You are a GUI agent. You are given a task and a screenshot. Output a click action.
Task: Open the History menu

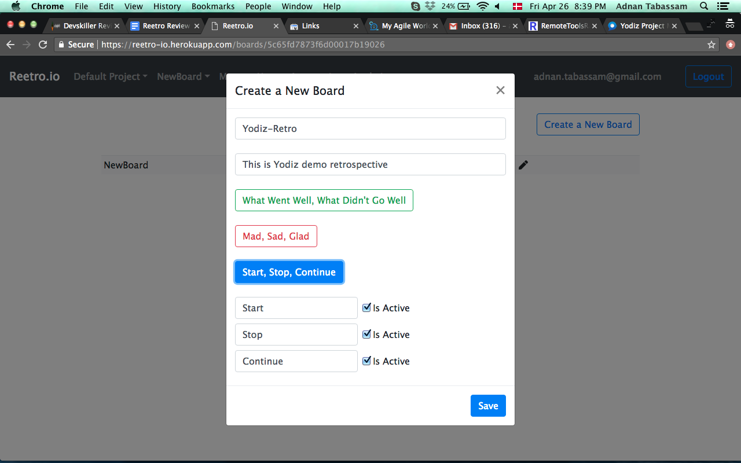(167, 6)
